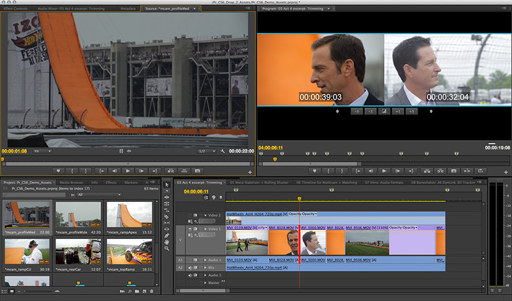512x301 pixels.
Task: Select the Zoom tool in tools panel
Action: (x=167, y=249)
